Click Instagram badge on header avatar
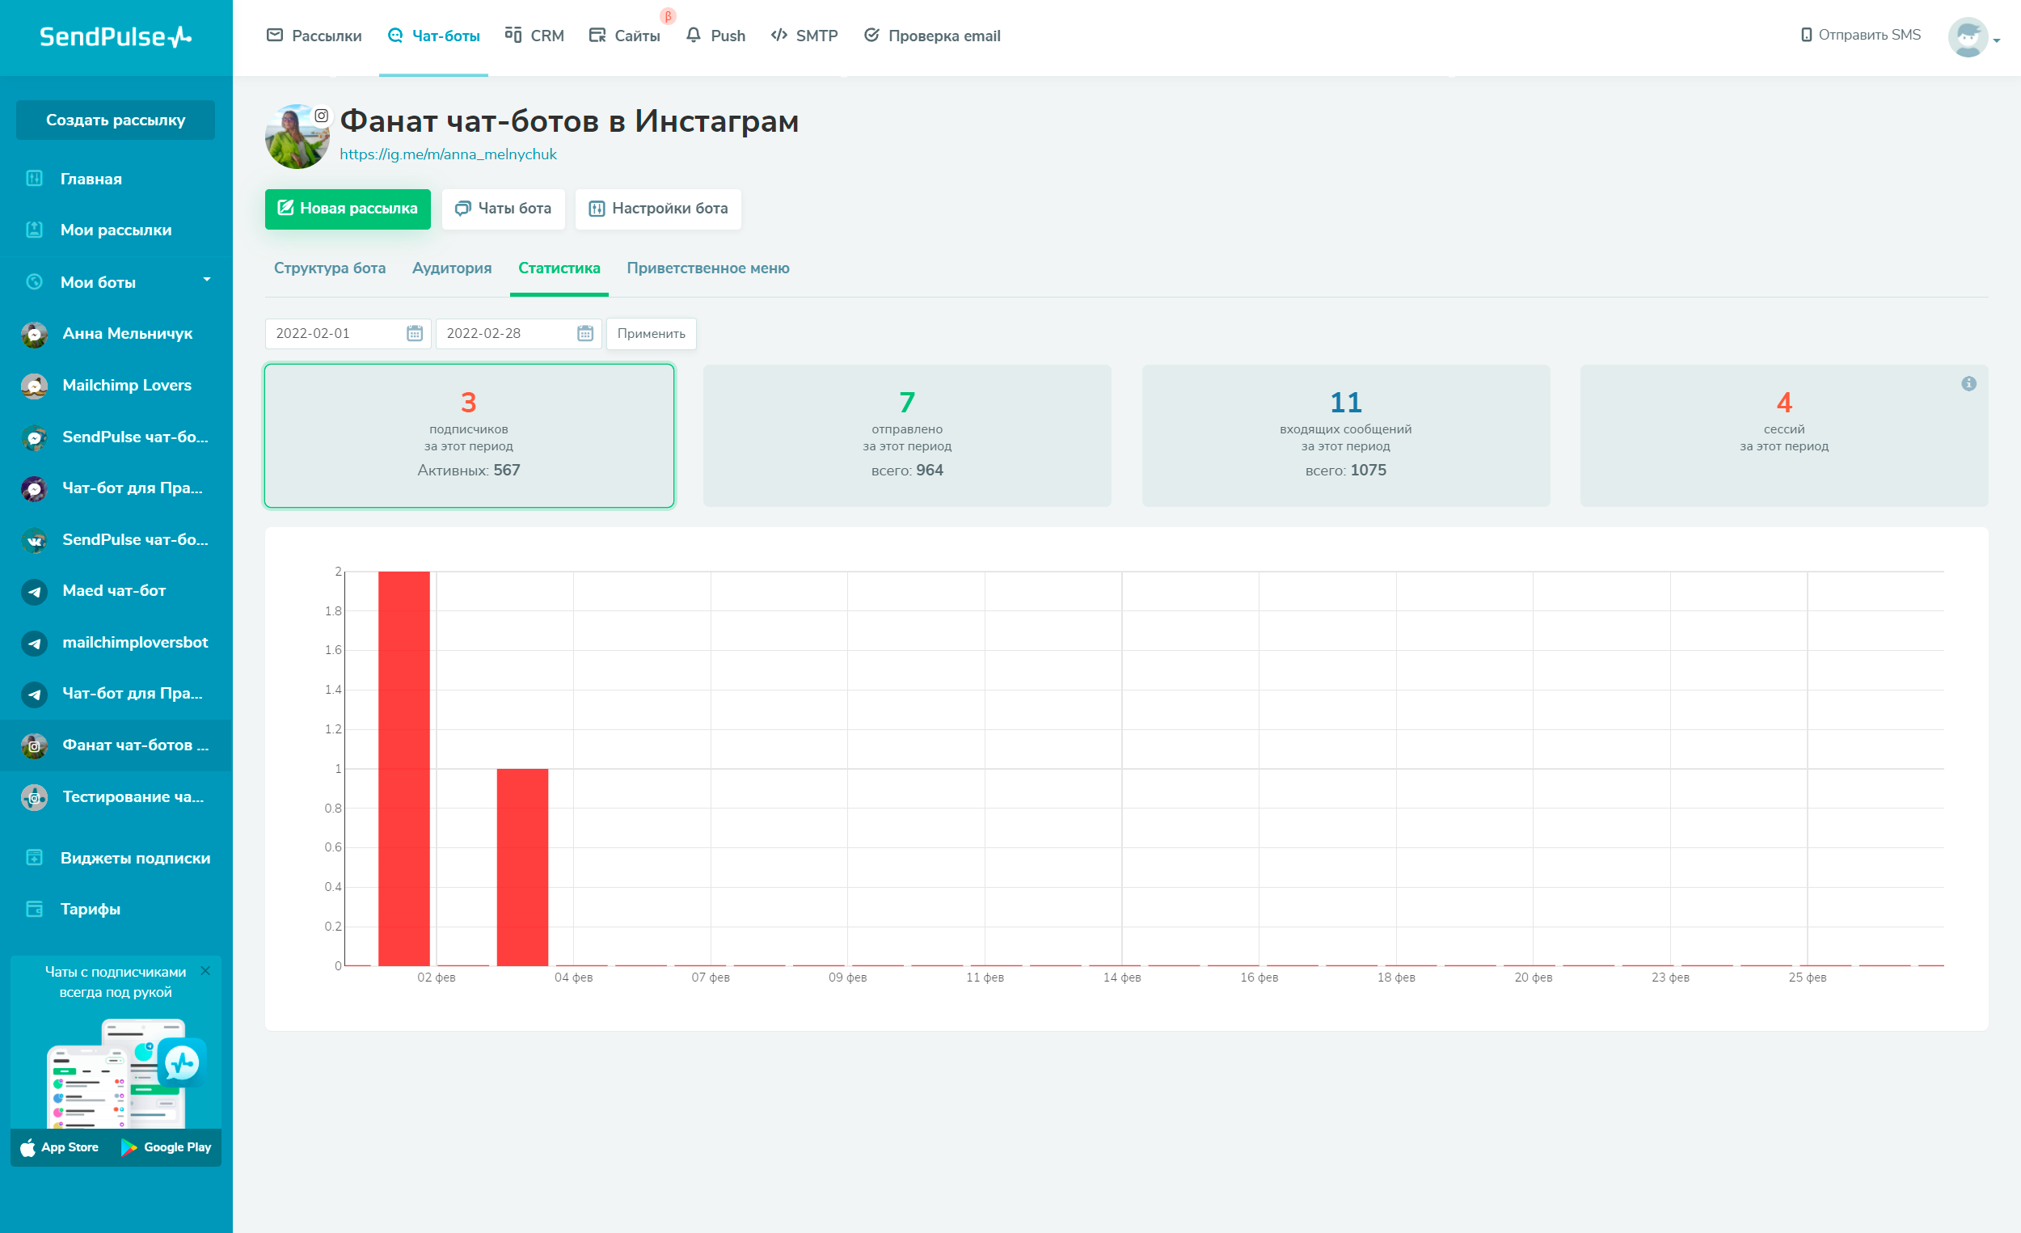Viewport: 2021px width, 1233px height. pyautogui.click(x=322, y=116)
